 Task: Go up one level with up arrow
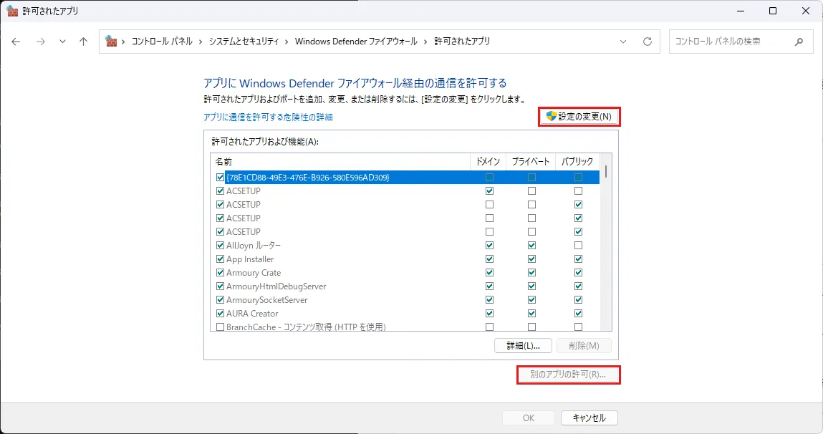click(x=84, y=42)
